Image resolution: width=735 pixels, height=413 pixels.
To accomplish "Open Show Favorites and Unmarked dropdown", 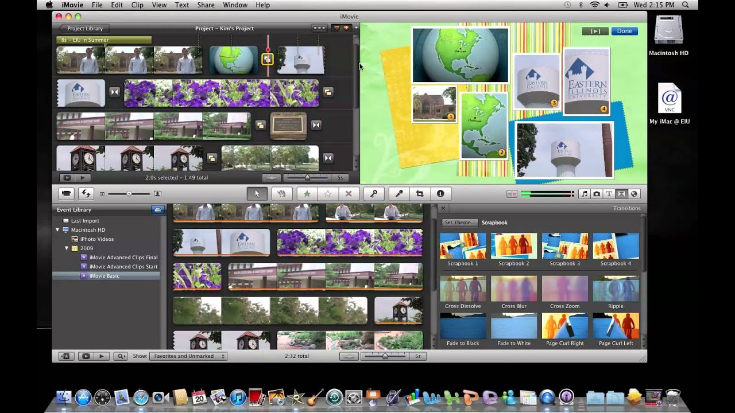I will click(188, 356).
